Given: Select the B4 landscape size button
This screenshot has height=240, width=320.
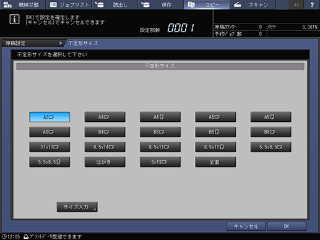Looking at the screenshot, I should tap(105, 132).
